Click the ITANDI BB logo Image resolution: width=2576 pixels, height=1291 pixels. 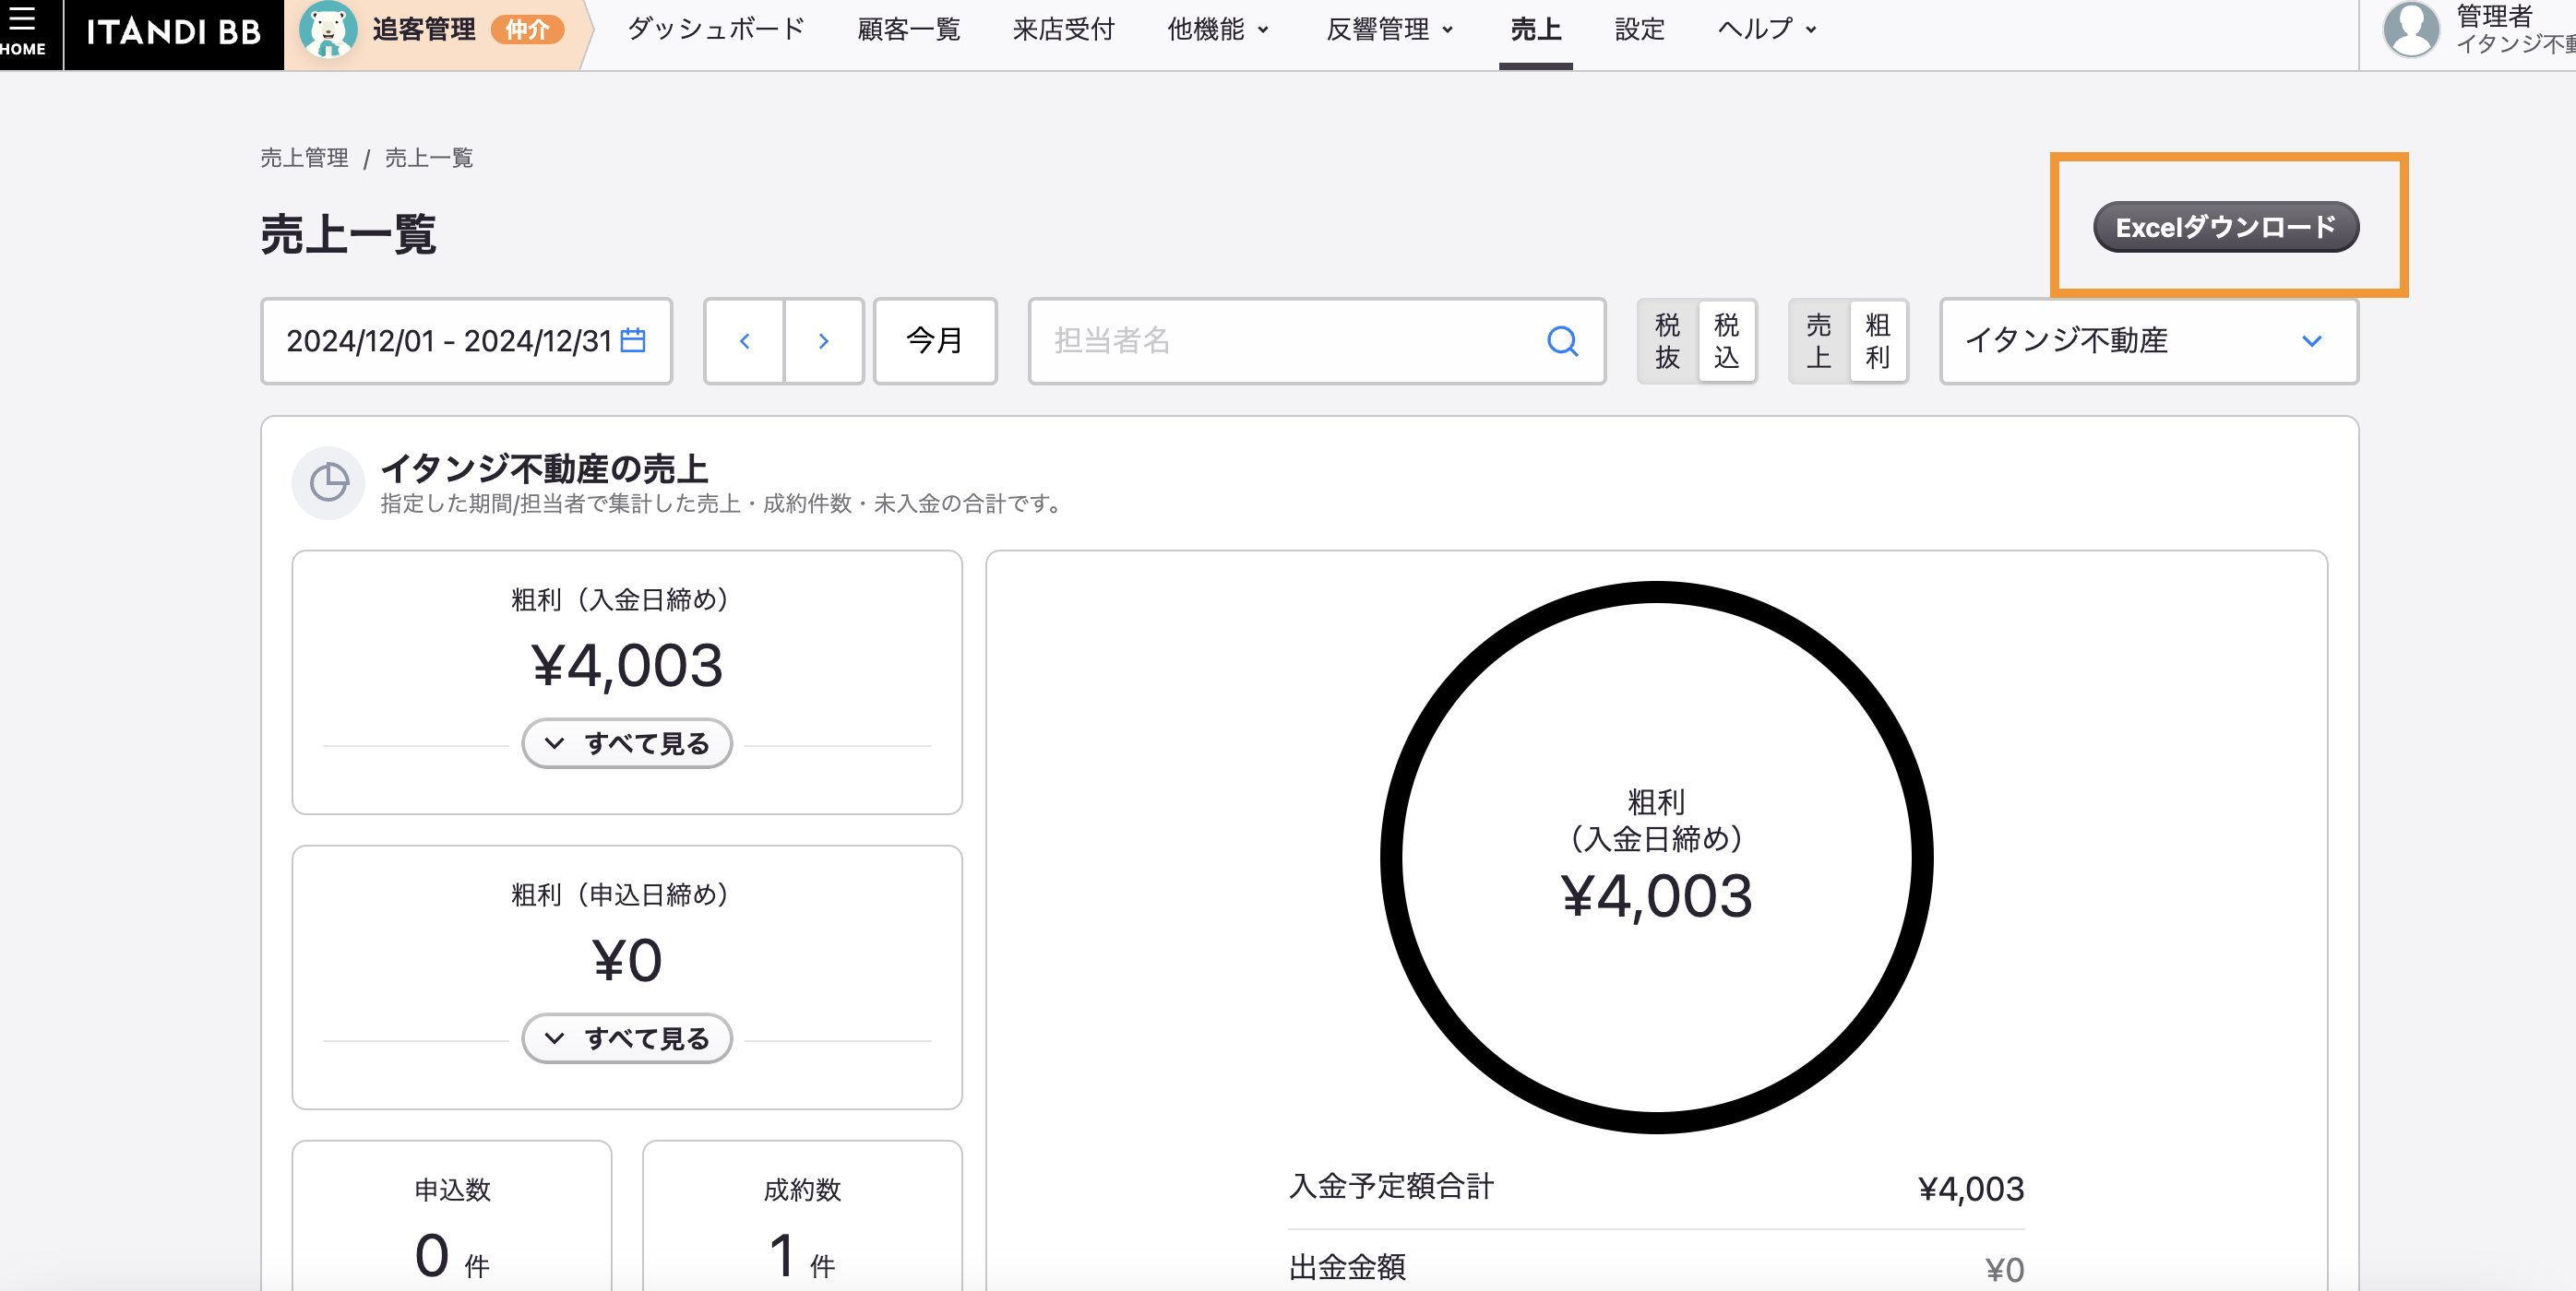[x=173, y=32]
